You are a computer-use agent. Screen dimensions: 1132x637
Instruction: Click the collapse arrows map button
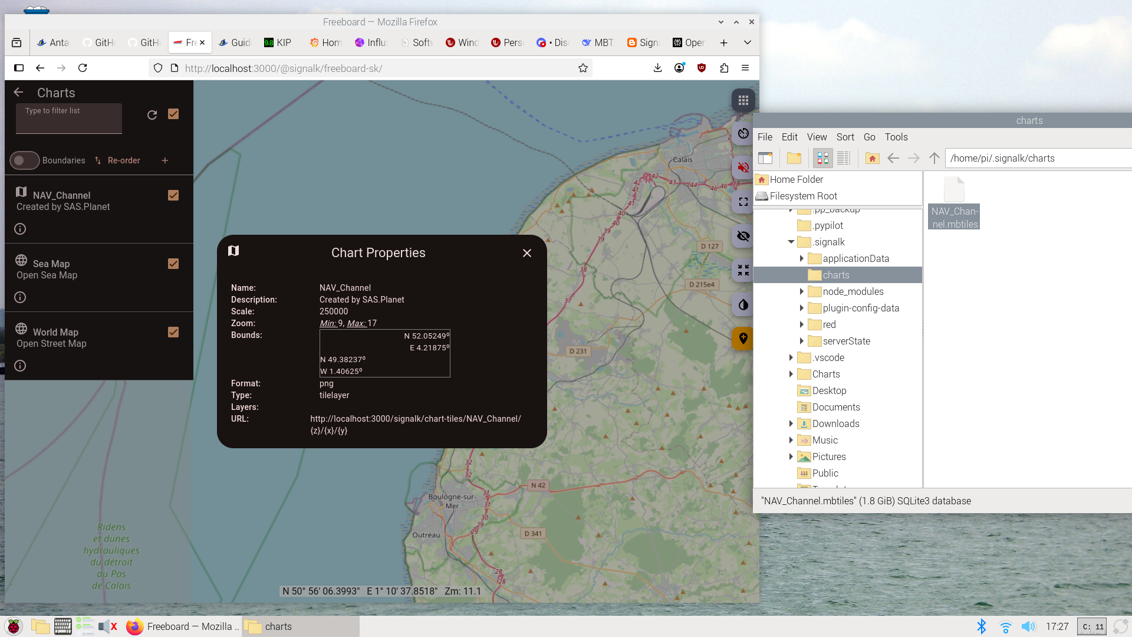(x=743, y=270)
